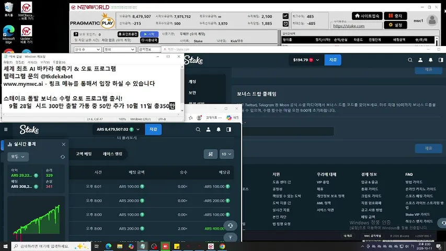This screenshot has height=251, width=446.
Task: Click 중지 stop button in NewWorld
Action: click(395, 16)
